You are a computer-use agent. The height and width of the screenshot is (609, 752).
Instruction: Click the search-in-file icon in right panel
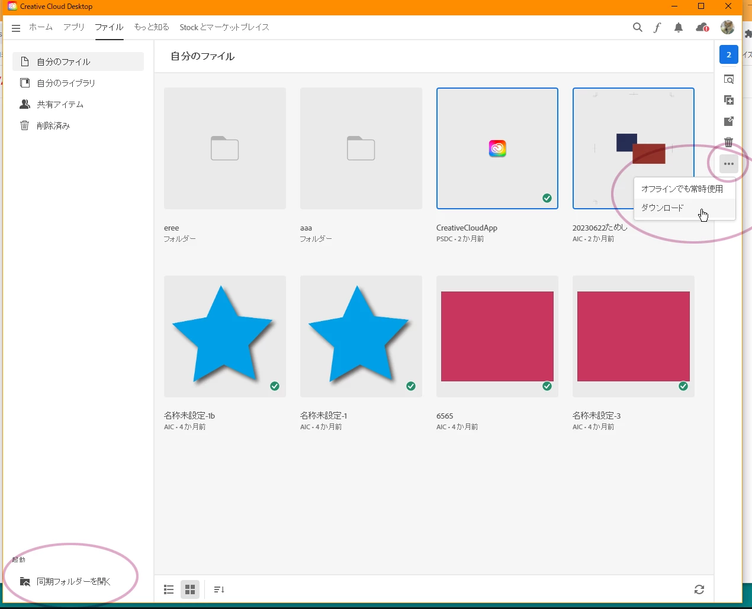(x=729, y=79)
